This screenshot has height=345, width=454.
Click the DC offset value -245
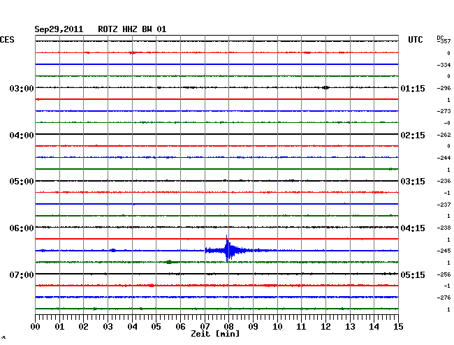(444, 251)
